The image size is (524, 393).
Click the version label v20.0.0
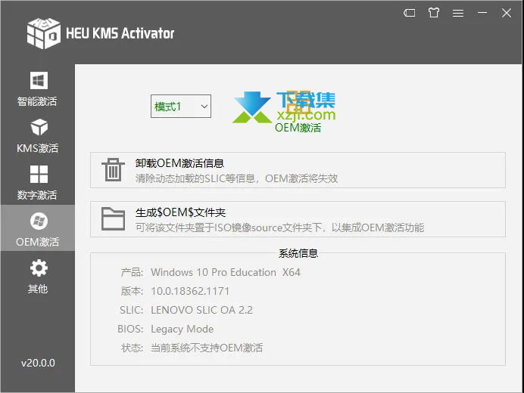[x=38, y=363]
